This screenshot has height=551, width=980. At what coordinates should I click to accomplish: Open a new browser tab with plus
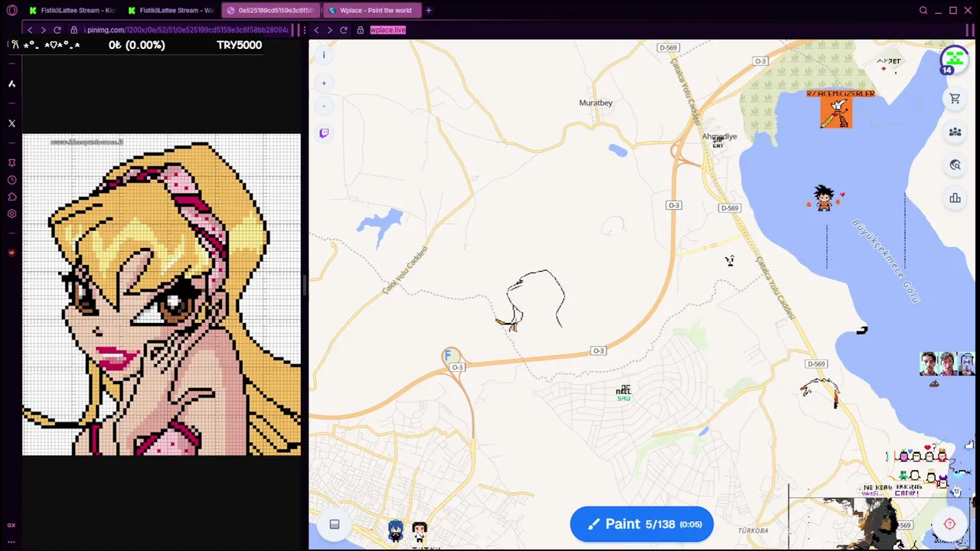429,10
